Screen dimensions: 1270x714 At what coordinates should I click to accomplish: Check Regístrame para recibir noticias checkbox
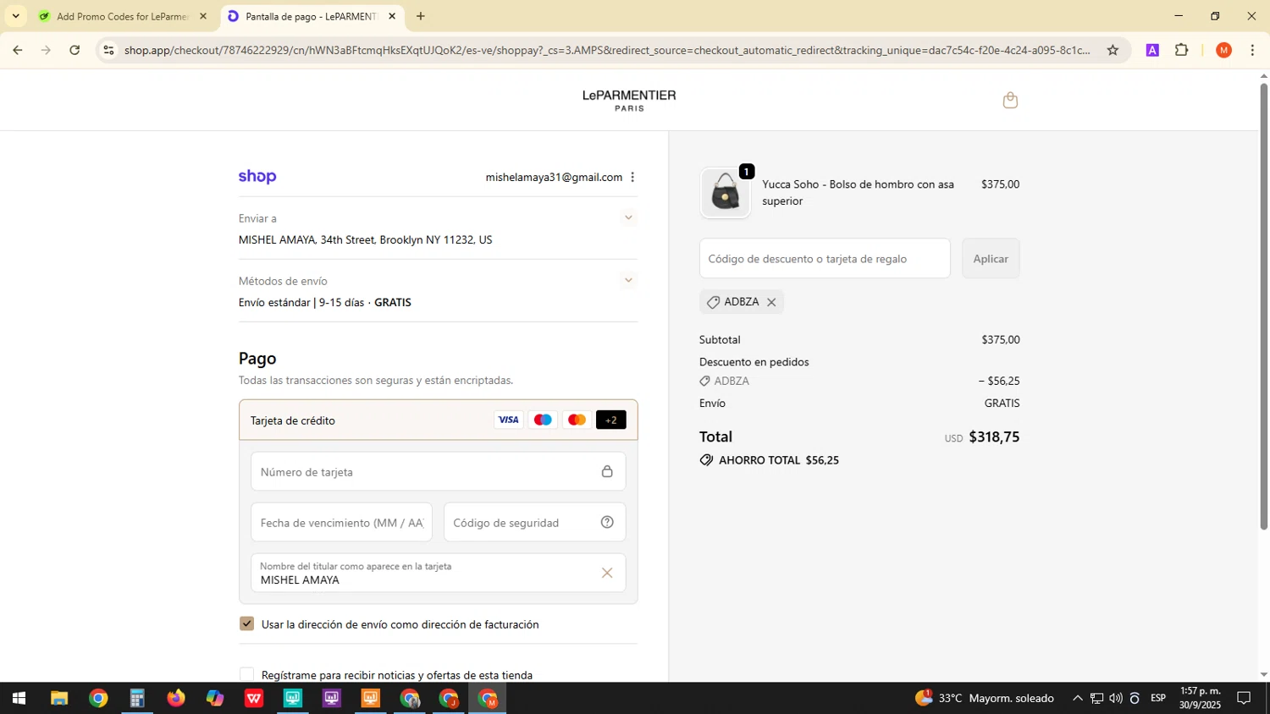coord(246,674)
